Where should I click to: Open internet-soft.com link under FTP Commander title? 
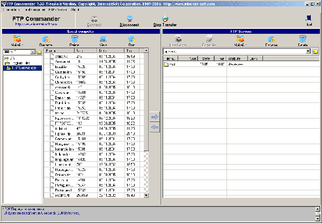click(36, 24)
